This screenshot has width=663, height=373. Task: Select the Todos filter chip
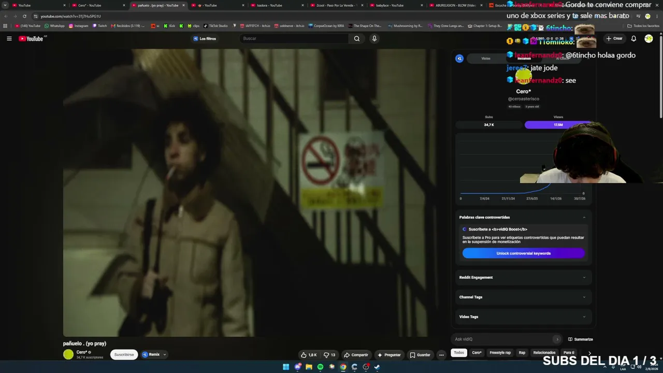point(459,353)
